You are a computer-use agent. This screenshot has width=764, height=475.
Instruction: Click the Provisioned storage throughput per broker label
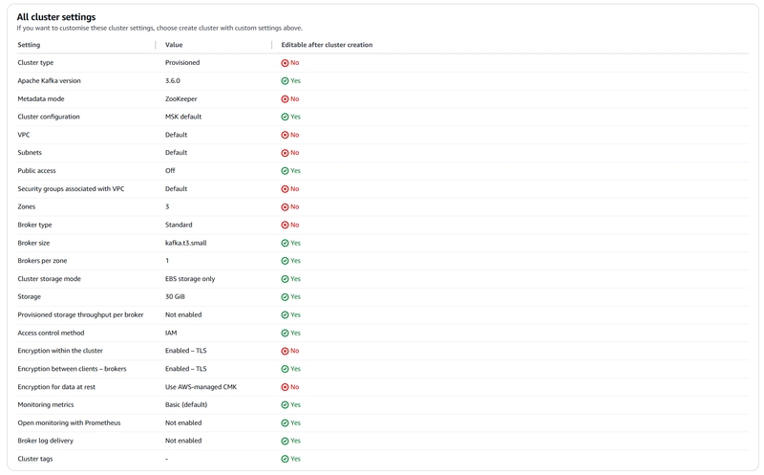[x=80, y=315]
